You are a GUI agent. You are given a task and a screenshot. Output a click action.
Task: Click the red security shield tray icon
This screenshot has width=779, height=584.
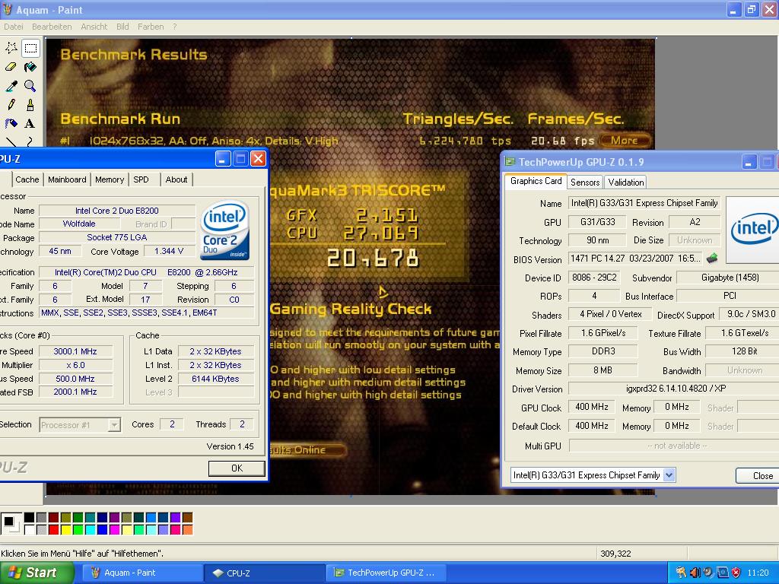click(736, 573)
